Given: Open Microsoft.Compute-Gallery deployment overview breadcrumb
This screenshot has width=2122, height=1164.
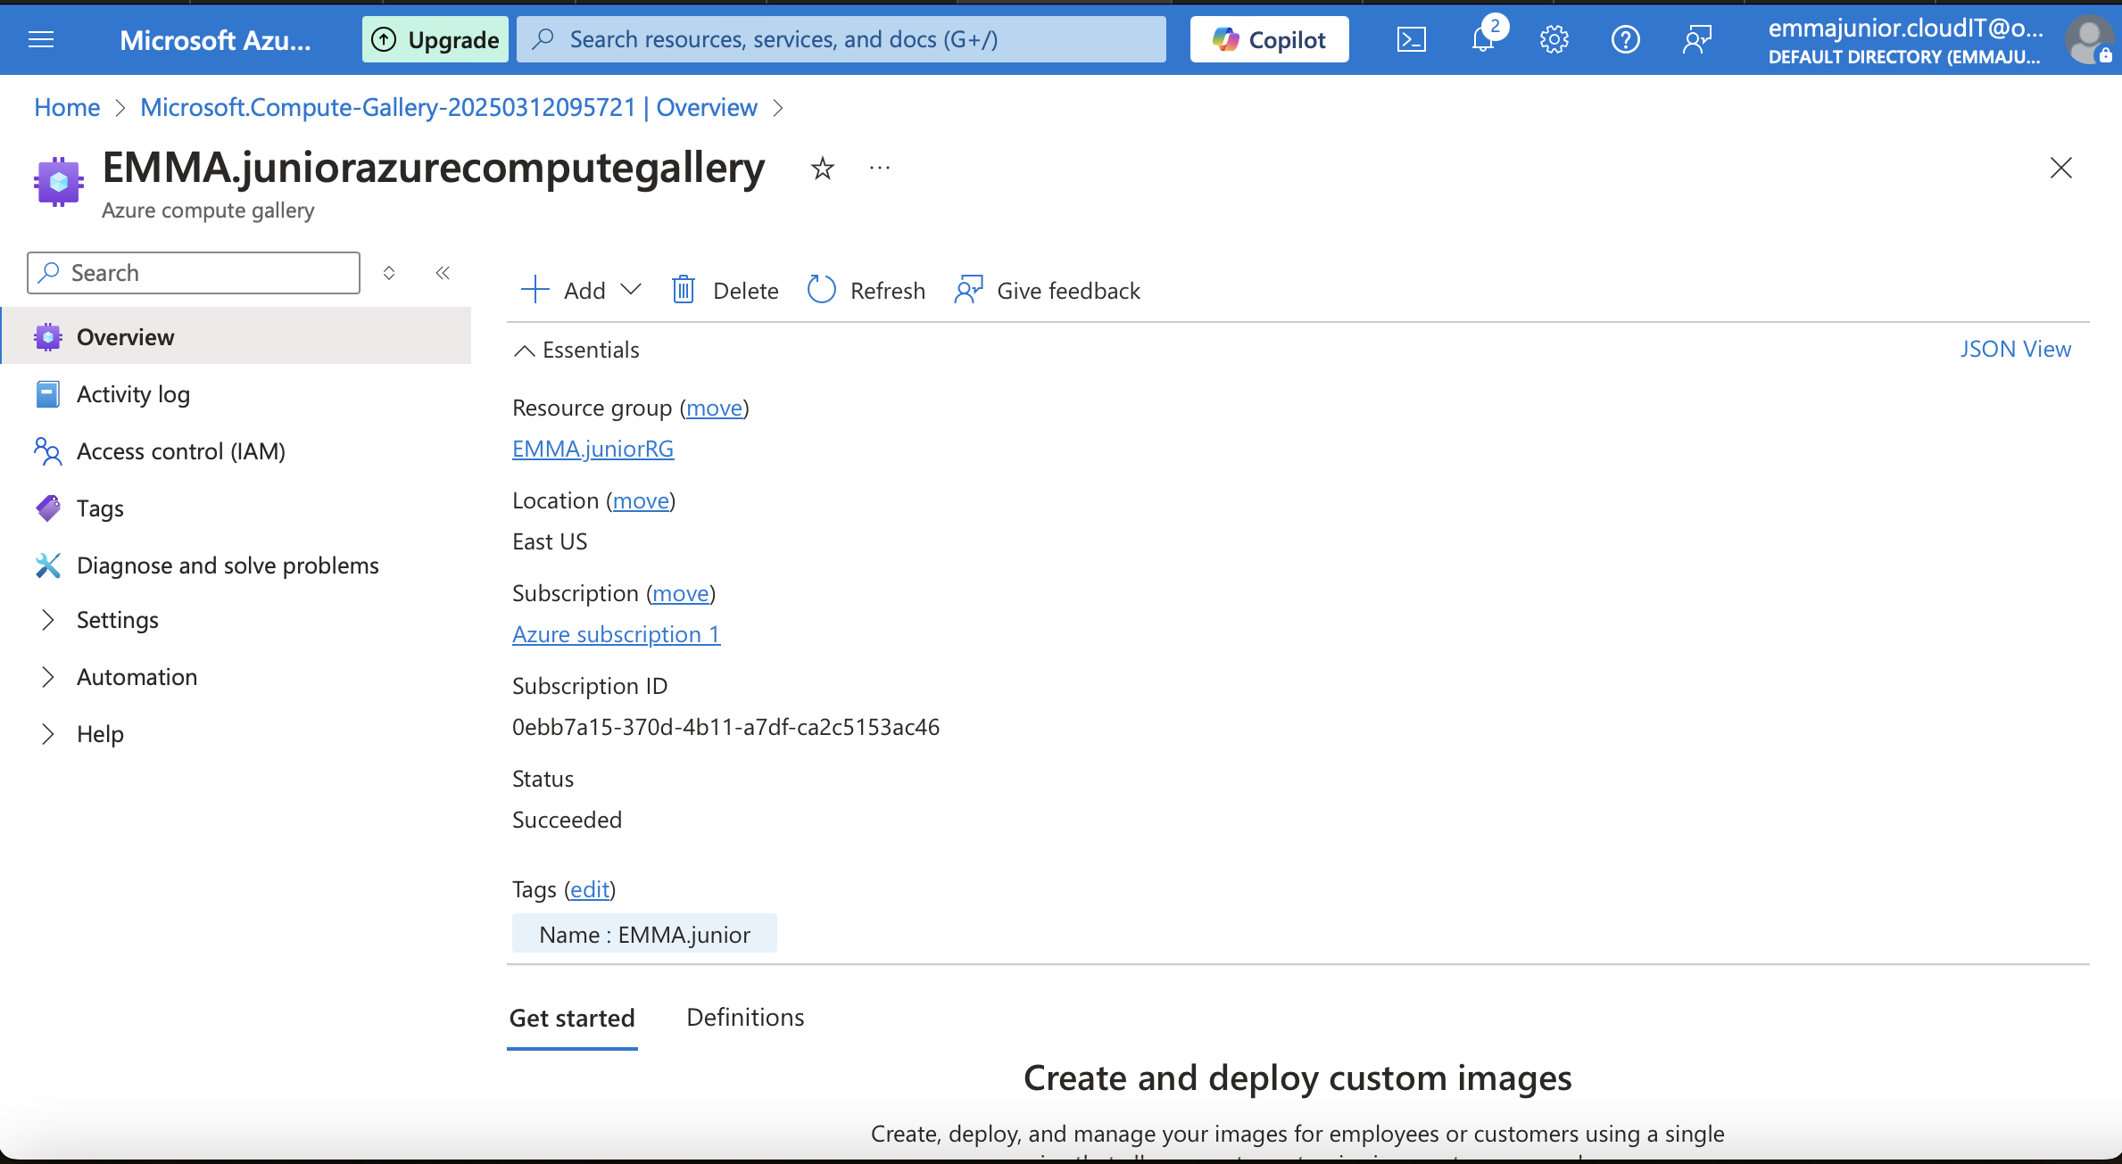Looking at the screenshot, I should pyautogui.click(x=448, y=107).
